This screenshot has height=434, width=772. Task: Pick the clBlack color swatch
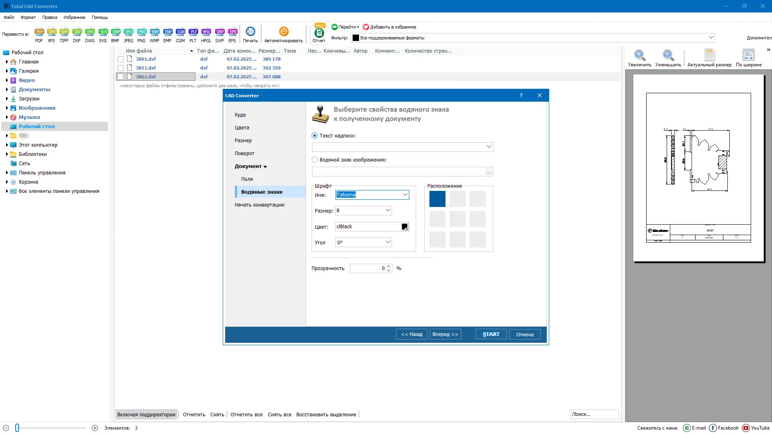coord(404,227)
